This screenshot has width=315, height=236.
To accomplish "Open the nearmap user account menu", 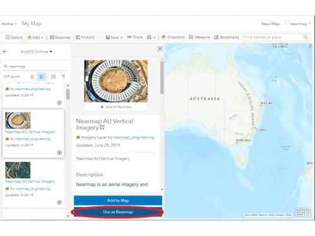I will [297, 24].
